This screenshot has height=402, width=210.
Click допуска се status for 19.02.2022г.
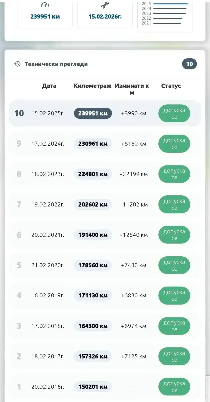[x=174, y=204]
